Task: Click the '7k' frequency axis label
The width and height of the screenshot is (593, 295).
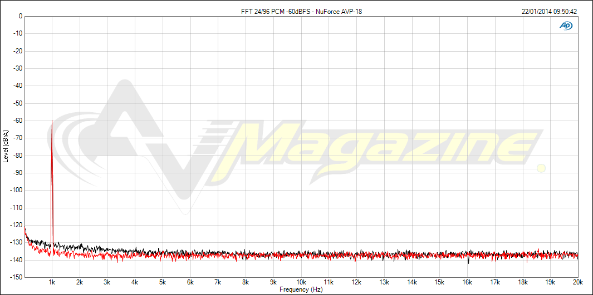Action: coord(218,282)
